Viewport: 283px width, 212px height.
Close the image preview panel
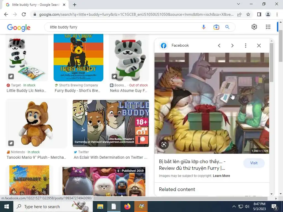[259, 46]
